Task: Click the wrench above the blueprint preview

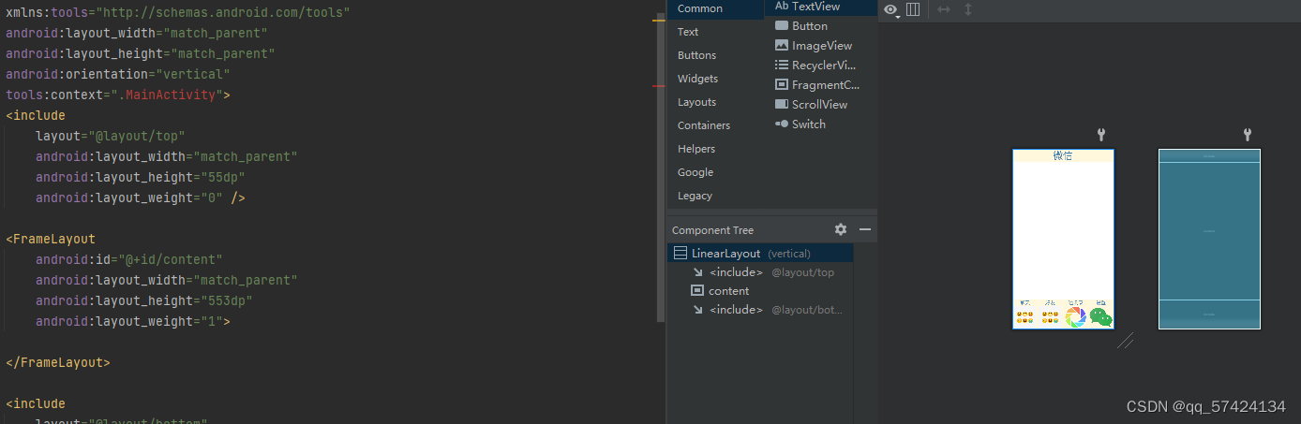Action: coord(1248,136)
